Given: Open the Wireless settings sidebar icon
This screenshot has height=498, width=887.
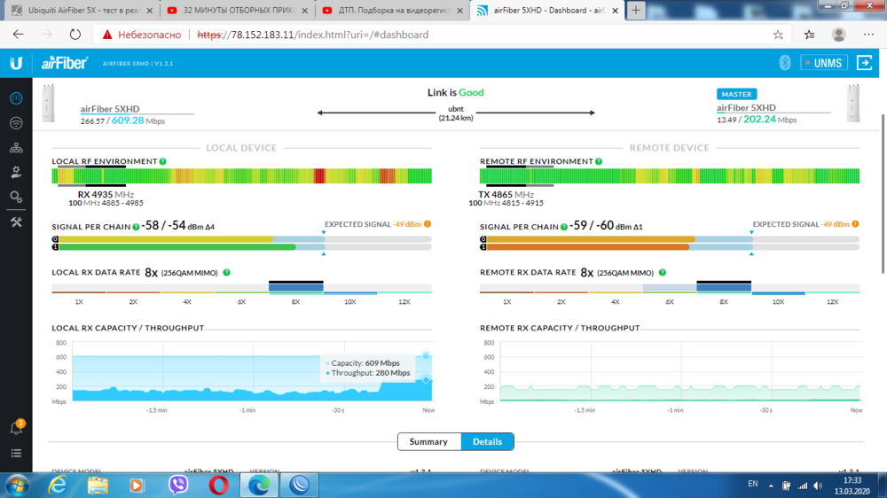Looking at the screenshot, I should [x=16, y=123].
